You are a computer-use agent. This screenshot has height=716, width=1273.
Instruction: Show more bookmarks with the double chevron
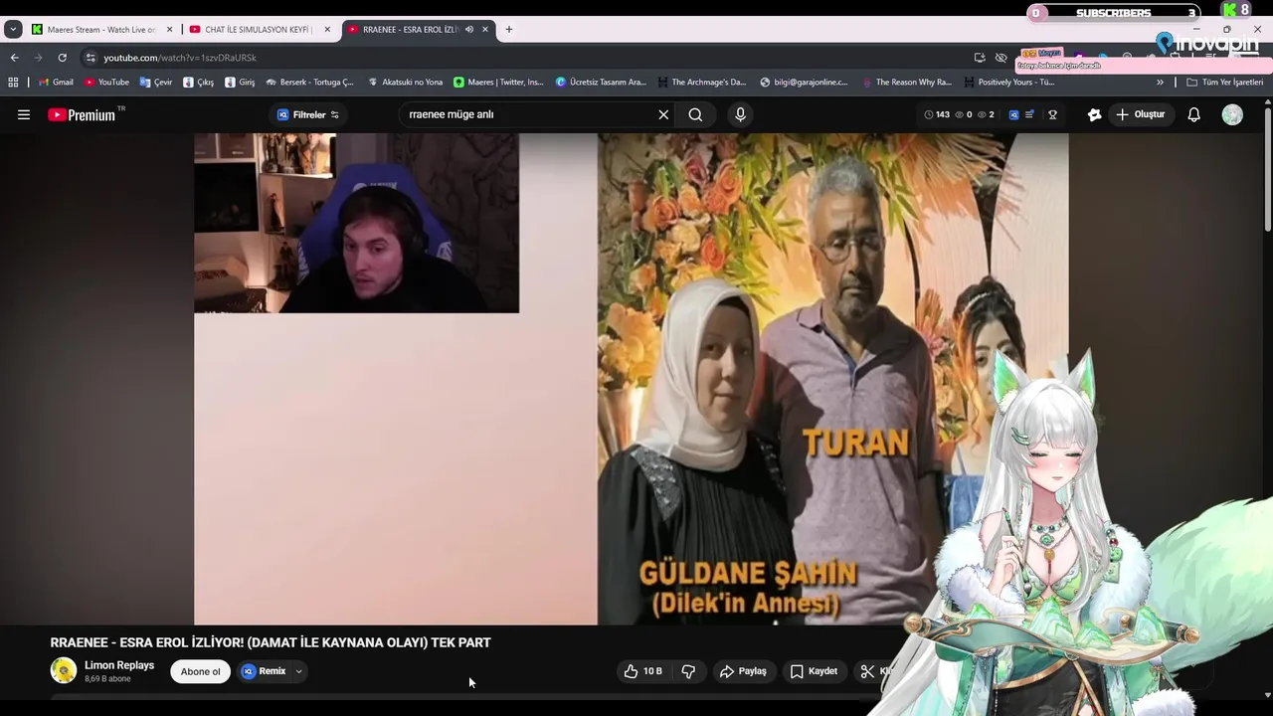coord(1160,83)
